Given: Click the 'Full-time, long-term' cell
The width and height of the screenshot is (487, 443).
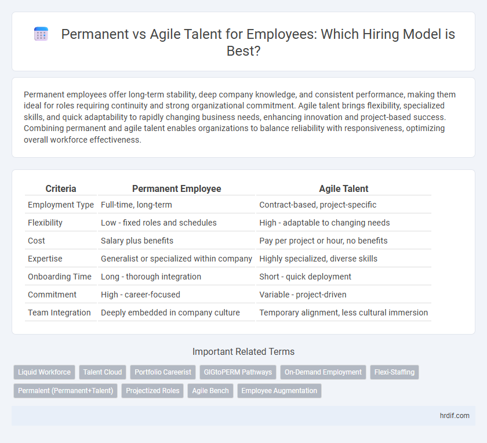Looking at the screenshot, I should coord(176,205).
